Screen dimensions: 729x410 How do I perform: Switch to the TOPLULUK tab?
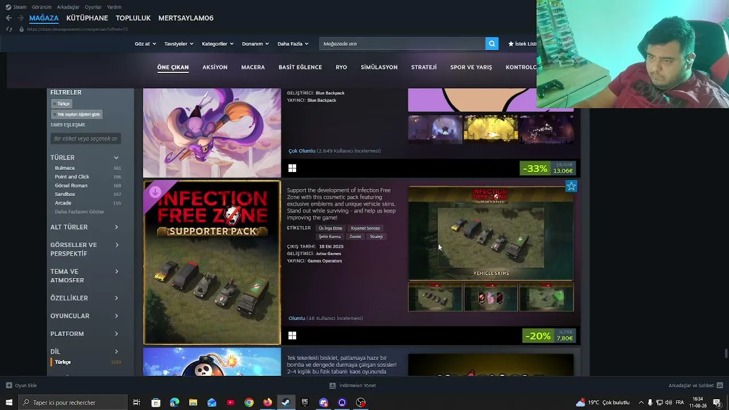coord(133,18)
